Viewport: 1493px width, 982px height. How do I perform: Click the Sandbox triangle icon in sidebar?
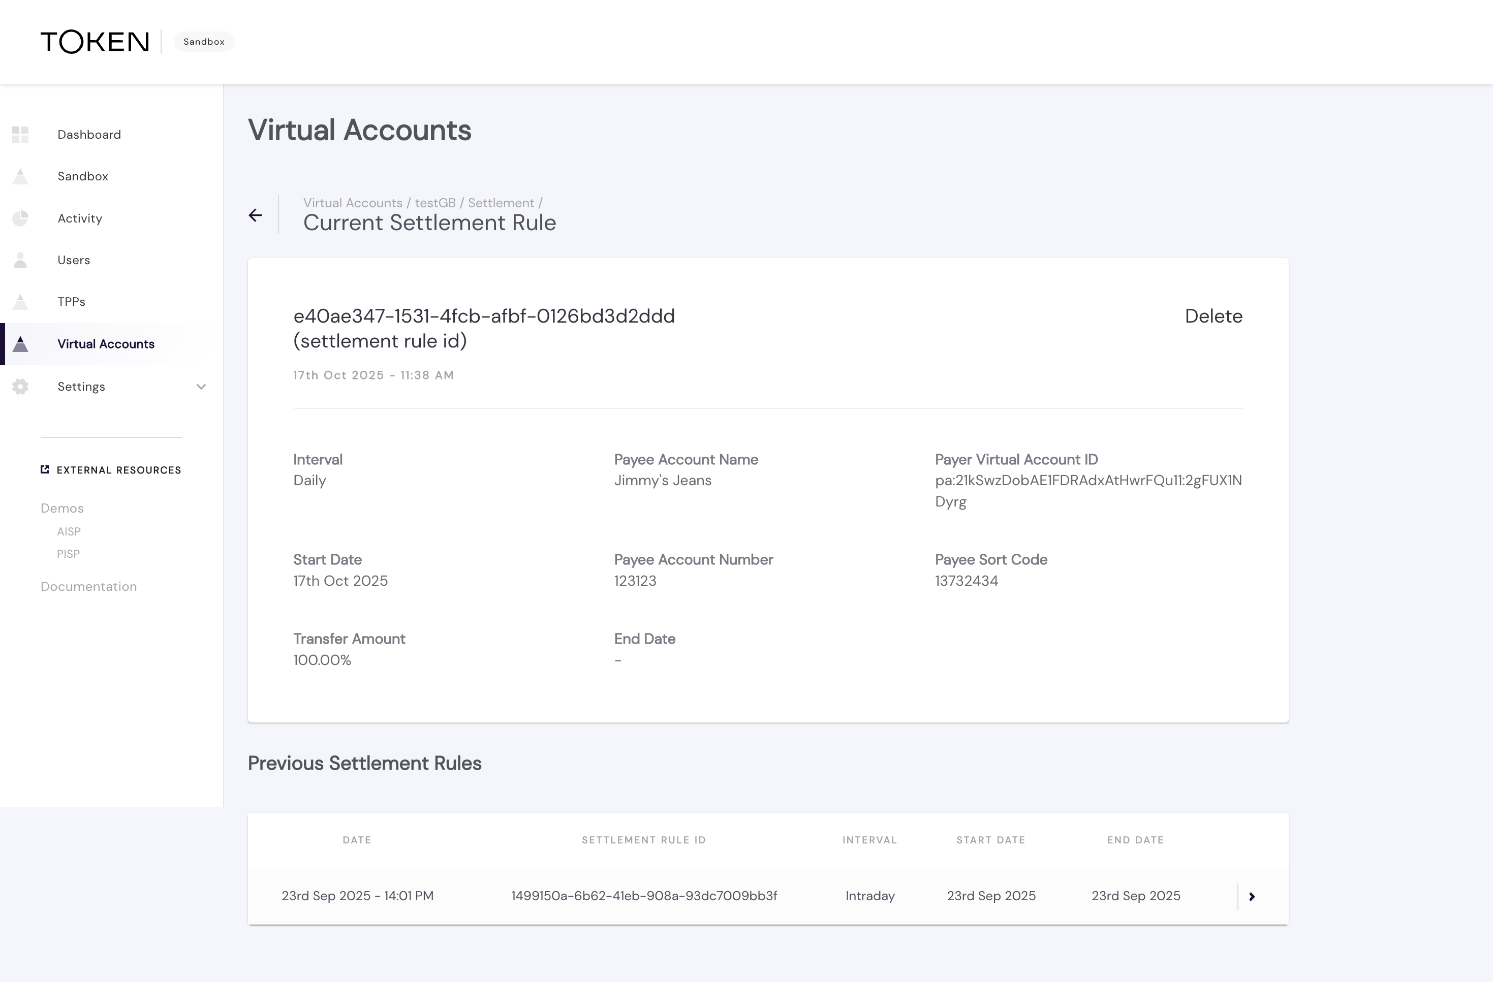pyautogui.click(x=20, y=176)
